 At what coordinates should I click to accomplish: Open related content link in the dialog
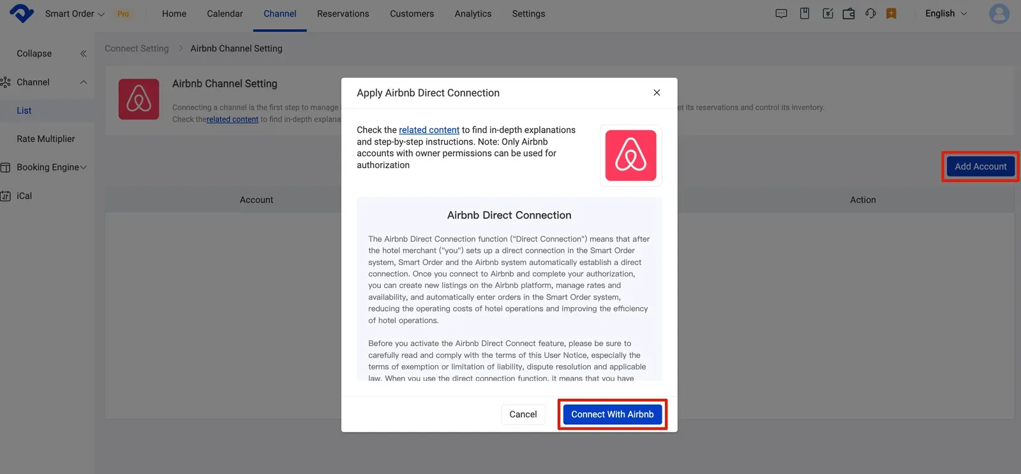tap(429, 130)
